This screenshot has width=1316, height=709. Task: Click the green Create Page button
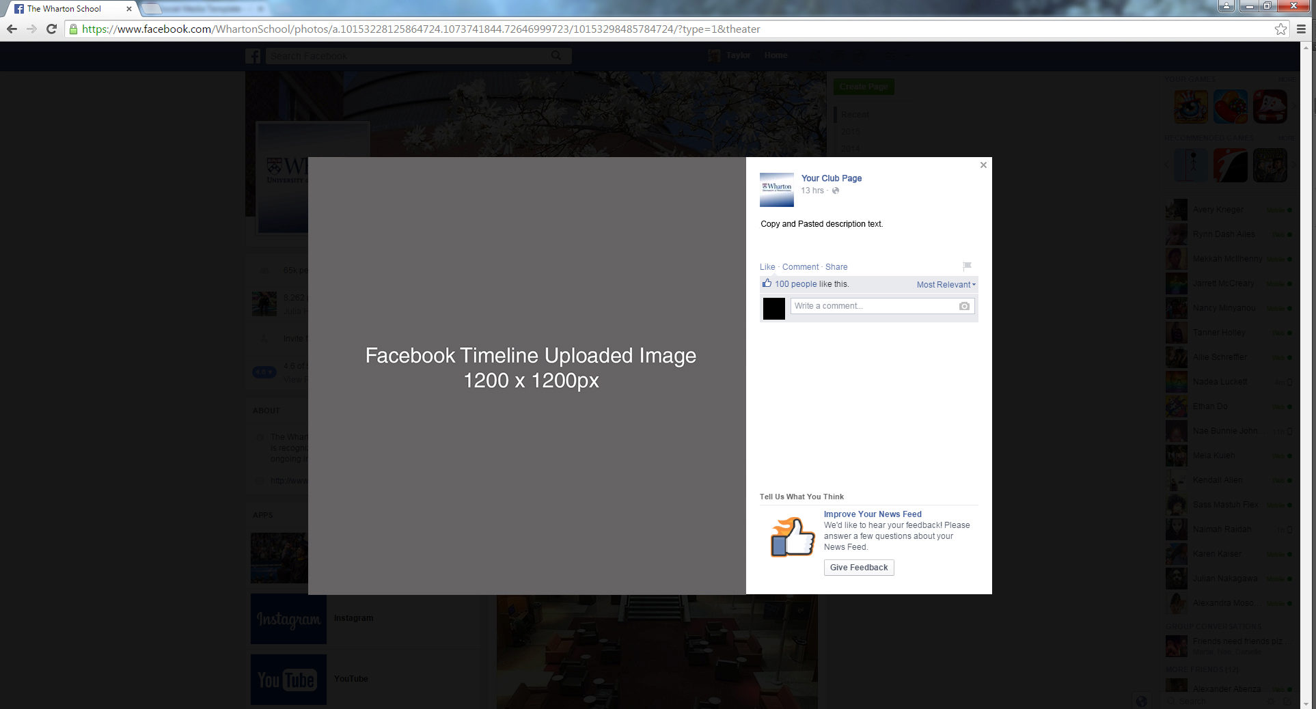[x=864, y=87]
